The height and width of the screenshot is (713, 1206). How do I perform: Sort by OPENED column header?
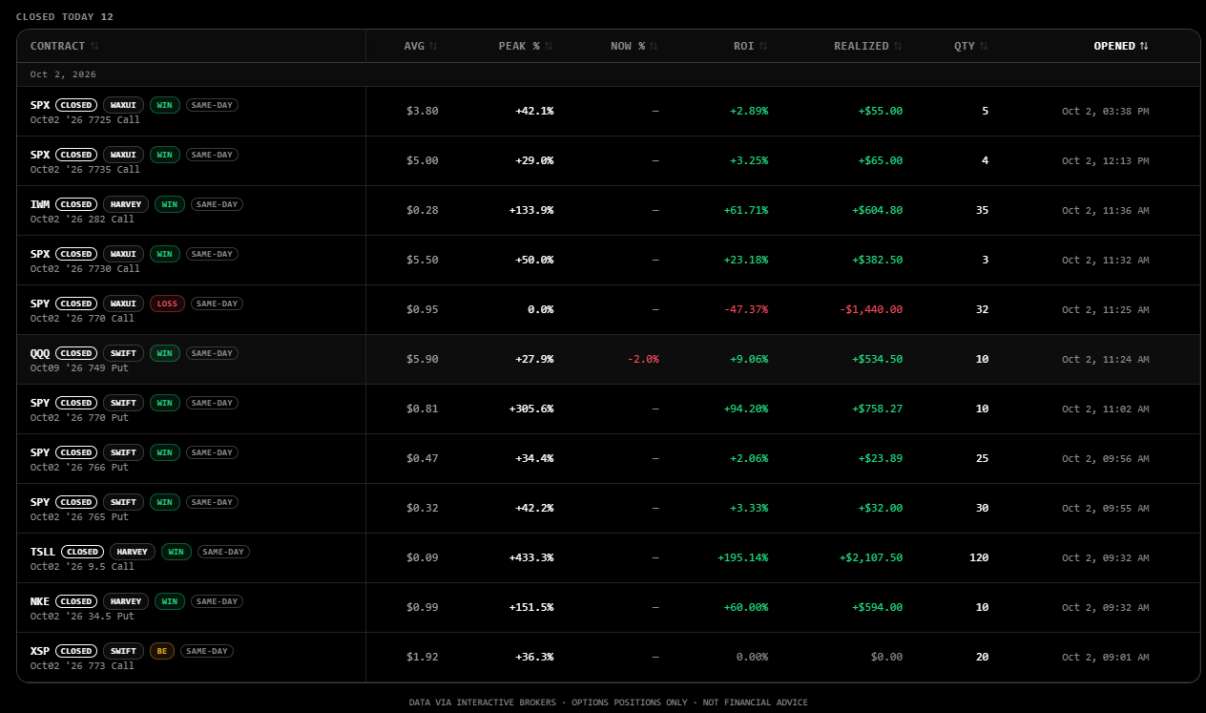(x=1121, y=46)
